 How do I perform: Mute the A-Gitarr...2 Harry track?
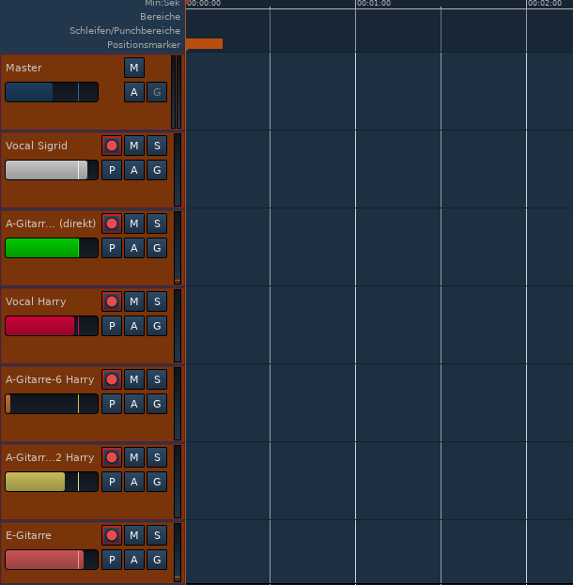click(x=134, y=457)
